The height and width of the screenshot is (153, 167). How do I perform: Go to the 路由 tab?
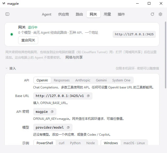[79, 14]
